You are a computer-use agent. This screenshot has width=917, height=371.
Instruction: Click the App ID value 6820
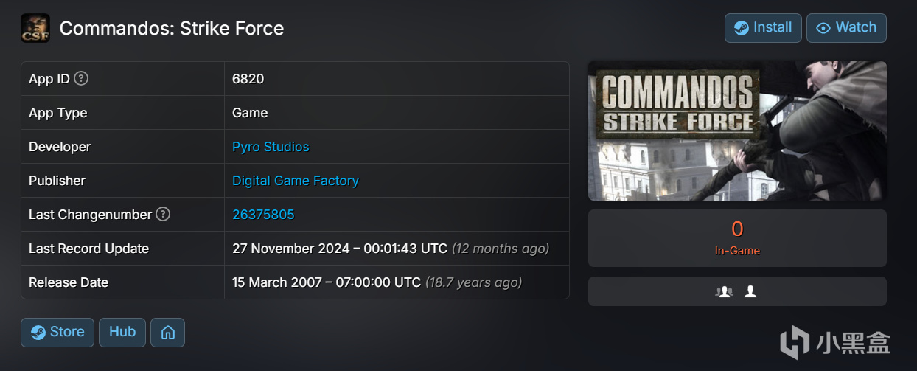[x=248, y=79]
